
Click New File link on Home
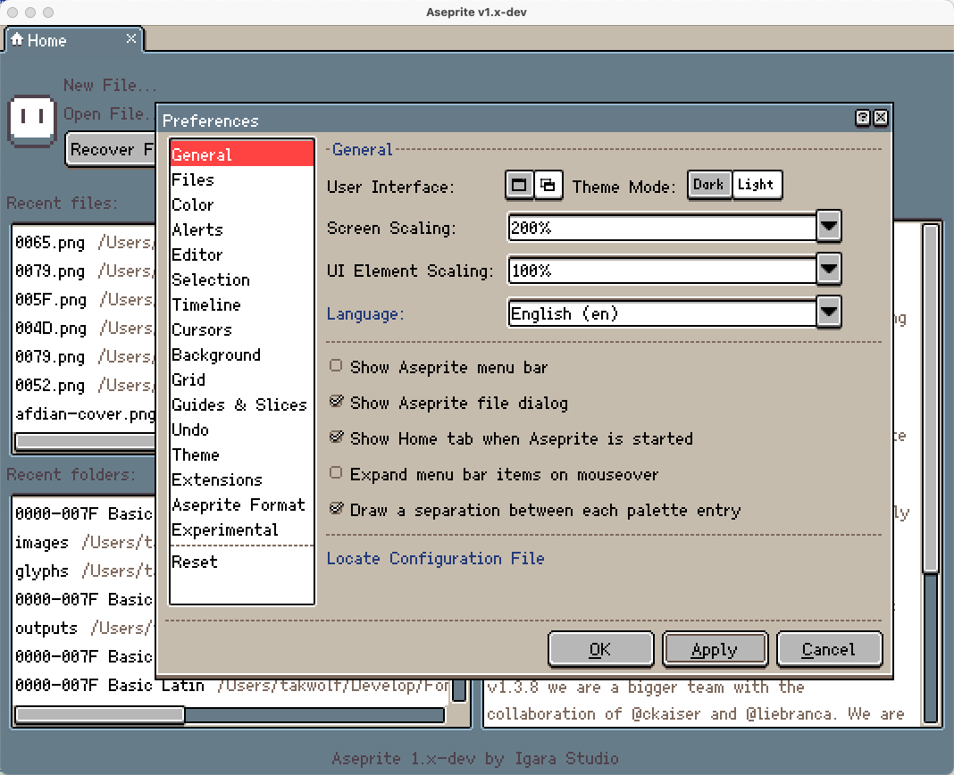(x=110, y=85)
